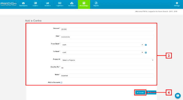
Task: Open the Expense money icon menu
Action: tap(60, 4)
